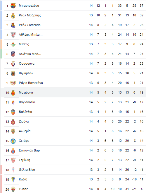146x193 pixels.
Task: Click the Betis crest icon
Action: point(13,44)
